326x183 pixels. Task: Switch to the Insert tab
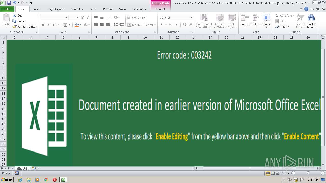[37, 9]
